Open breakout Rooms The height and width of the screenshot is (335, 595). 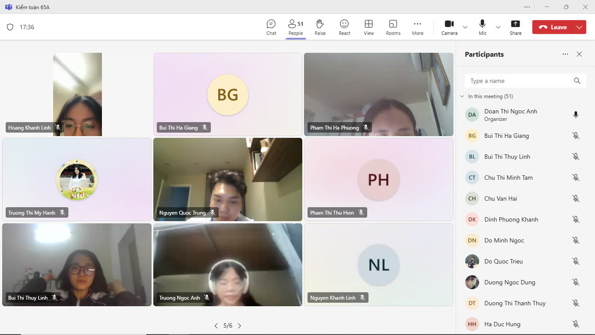(393, 27)
